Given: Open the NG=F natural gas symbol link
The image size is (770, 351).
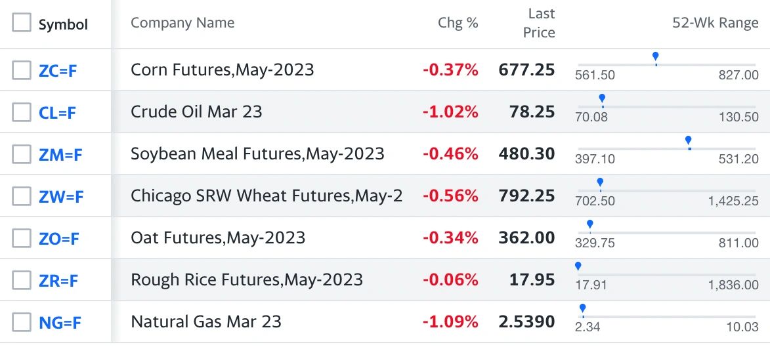Looking at the screenshot, I should (60, 323).
